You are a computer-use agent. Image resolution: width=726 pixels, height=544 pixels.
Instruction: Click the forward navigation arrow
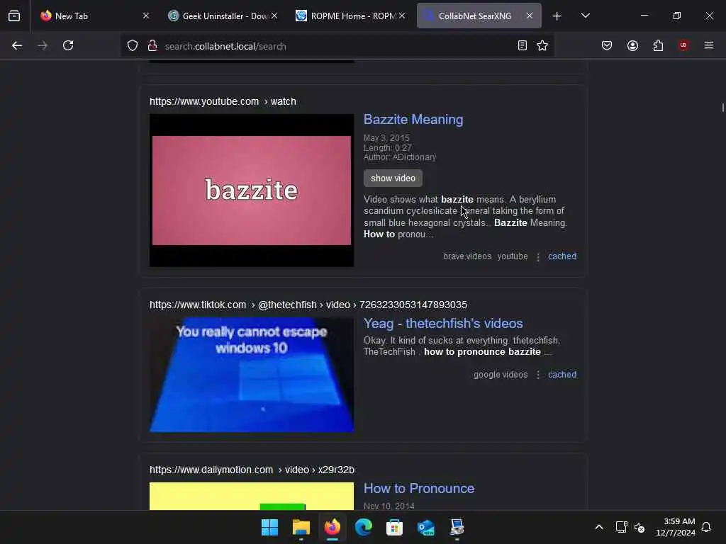43,45
